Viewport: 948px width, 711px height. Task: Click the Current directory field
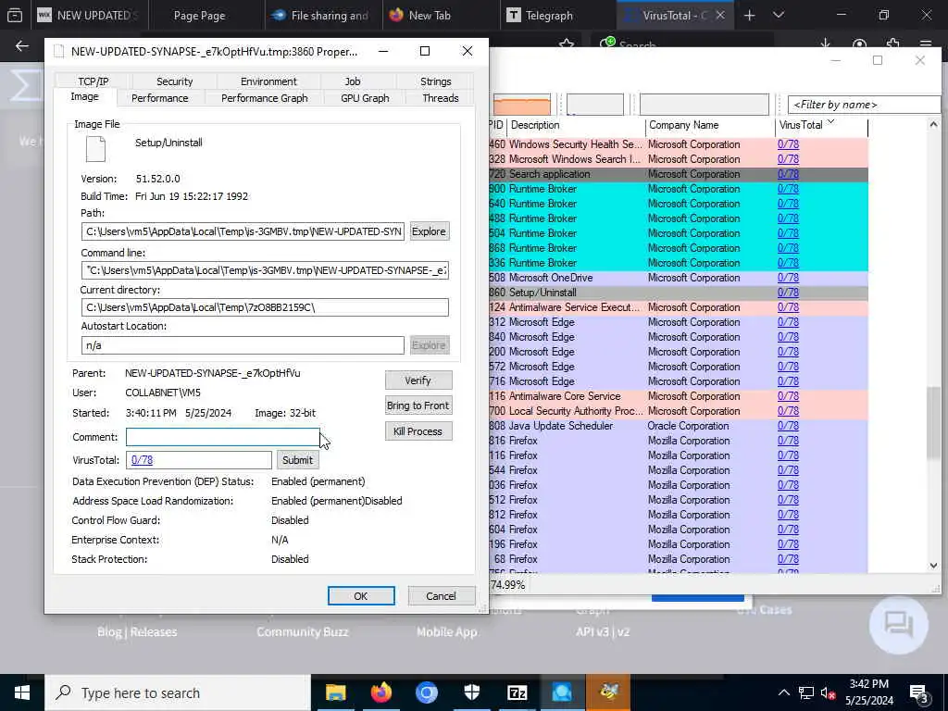tap(265, 307)
